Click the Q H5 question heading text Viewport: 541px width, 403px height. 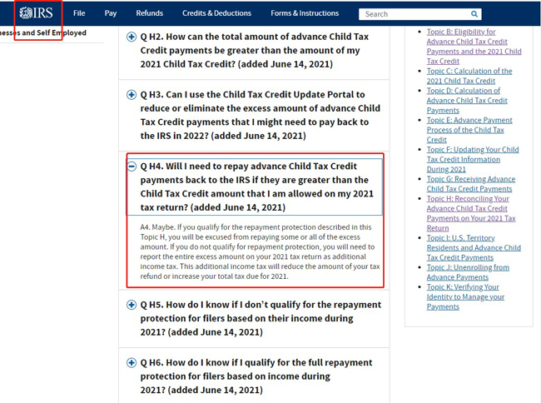261,318
